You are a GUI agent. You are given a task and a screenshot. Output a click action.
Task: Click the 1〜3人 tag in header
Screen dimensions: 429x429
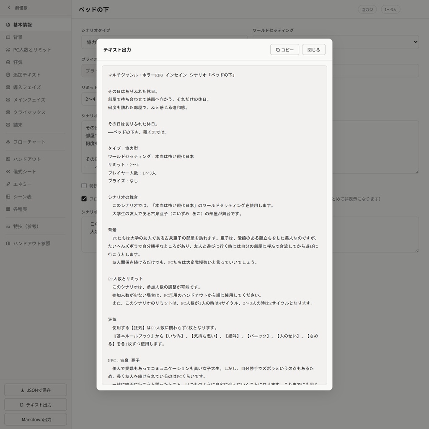[x=390, y=10]
